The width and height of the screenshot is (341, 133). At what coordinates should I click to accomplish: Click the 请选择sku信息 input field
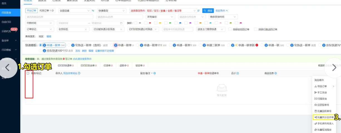click(120, 17)
